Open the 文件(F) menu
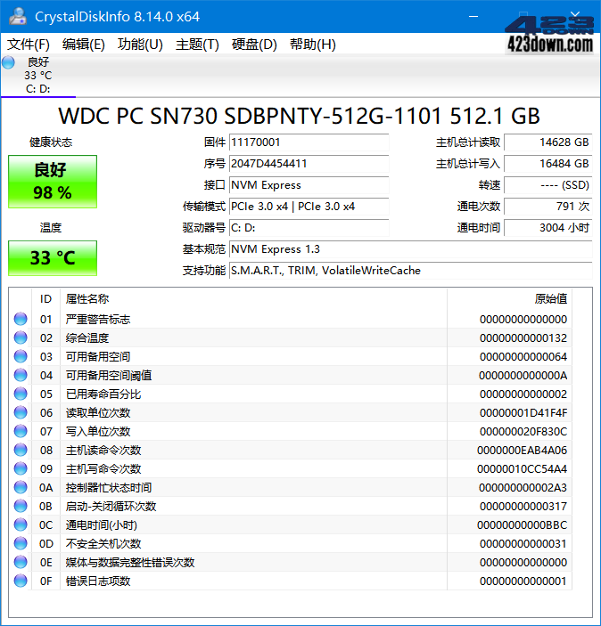 pos(29,45)
